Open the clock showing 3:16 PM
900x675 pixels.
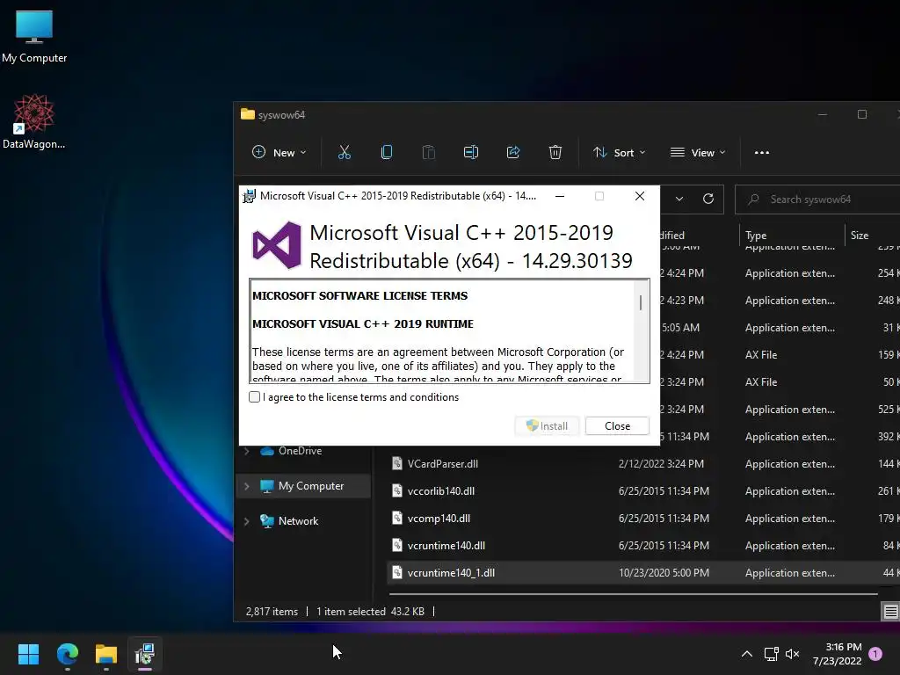(838, 654)
